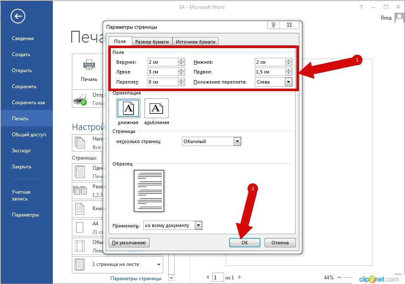
Task: Click the По умолчанию button
Action: click(129, 243)
